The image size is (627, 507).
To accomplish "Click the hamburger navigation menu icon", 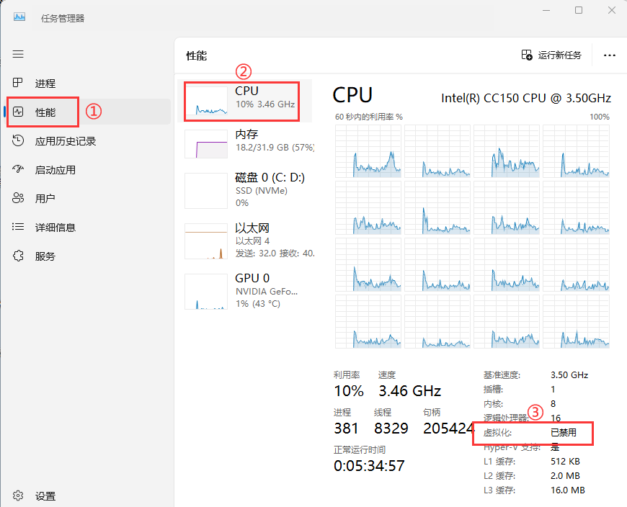I will pyautogui.click(x=19, y=55).
